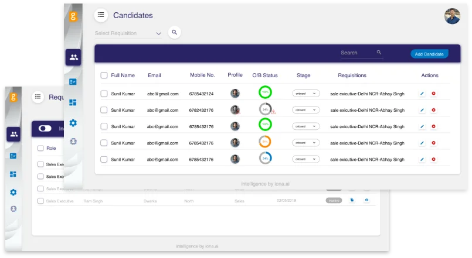
Task: Click 'Ram Singh' in the back window table
Action: 93,201
